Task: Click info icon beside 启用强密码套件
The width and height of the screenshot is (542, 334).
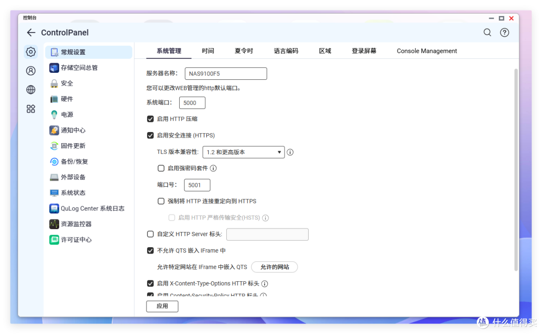Action: 213,168
